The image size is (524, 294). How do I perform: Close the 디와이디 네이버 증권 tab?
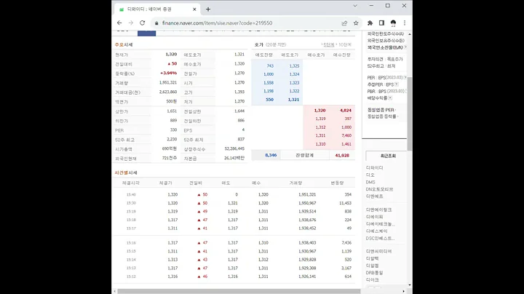194,9
